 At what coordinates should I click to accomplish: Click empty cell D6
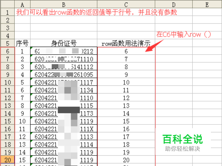174,51
